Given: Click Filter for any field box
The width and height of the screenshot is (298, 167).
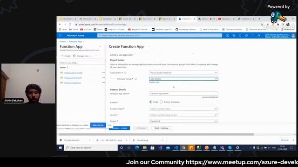Looking at the screenshot, I should click(x=82, y=63).
